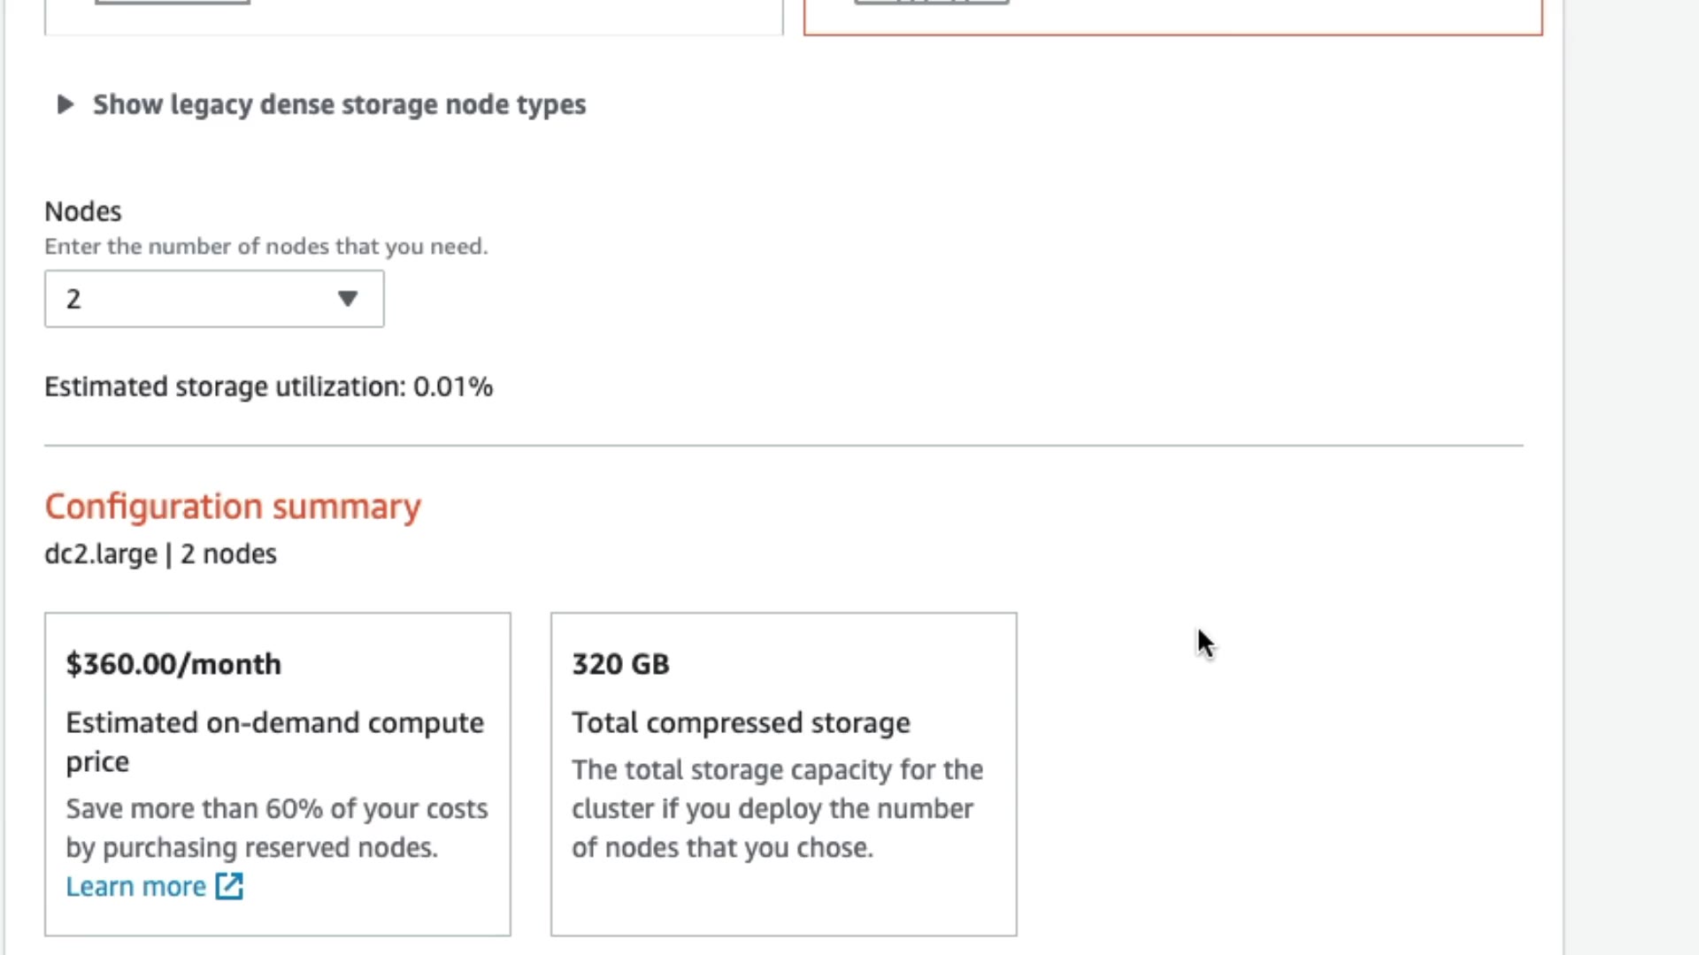Click the Estimated storage utilization text

(x=268, y=387)
